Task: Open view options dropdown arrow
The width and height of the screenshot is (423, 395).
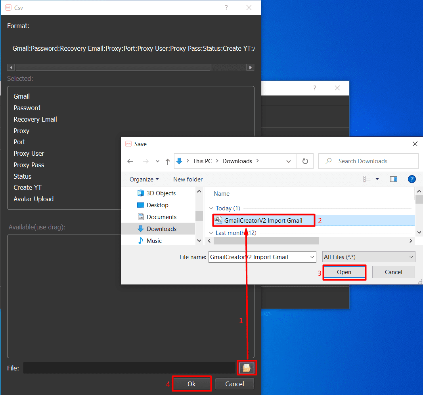Action: [377, 179]
